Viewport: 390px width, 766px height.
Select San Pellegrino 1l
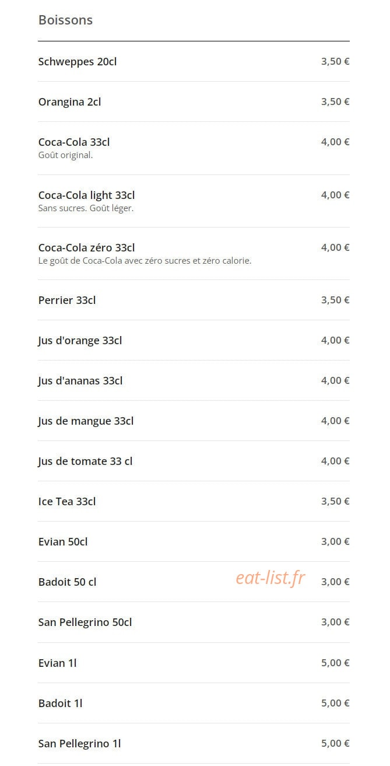194,743
